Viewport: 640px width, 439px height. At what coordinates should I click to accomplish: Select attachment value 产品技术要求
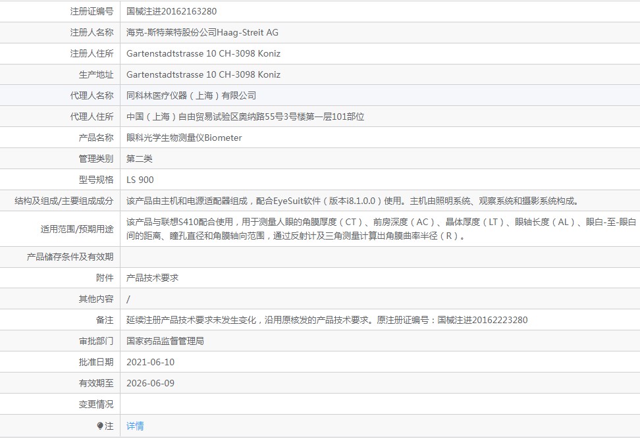pos(152,278)
